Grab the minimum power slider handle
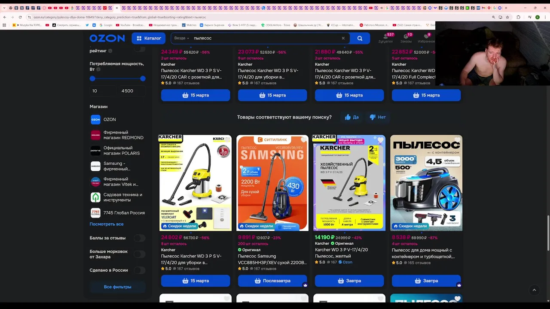550x309 pixels. (92, 79)
